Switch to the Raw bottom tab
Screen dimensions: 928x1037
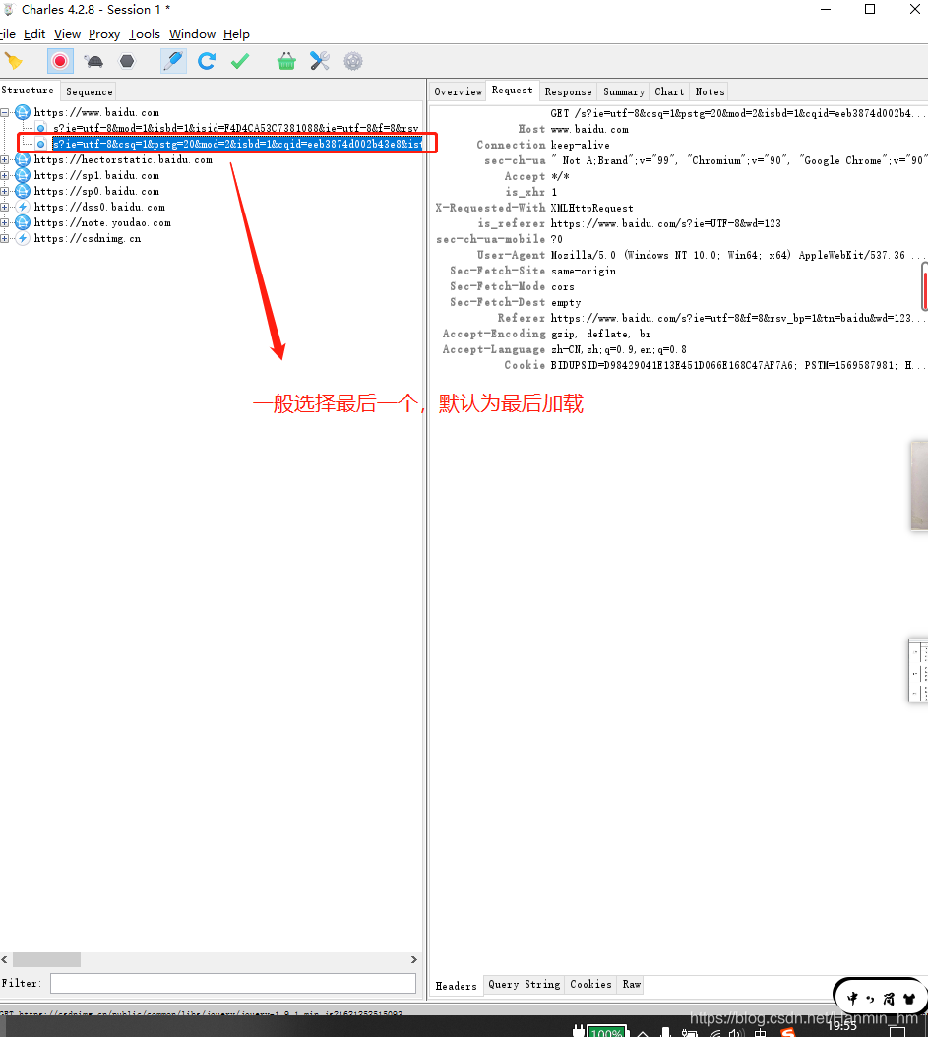[632, 985]
